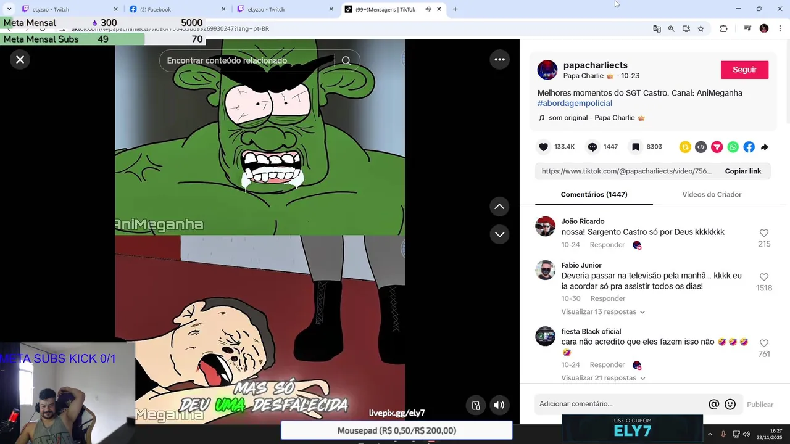This screenshot has height=444, width=790.
Task: Send to friends with the red paper-plane icon
Action: (x=717, y=147)
